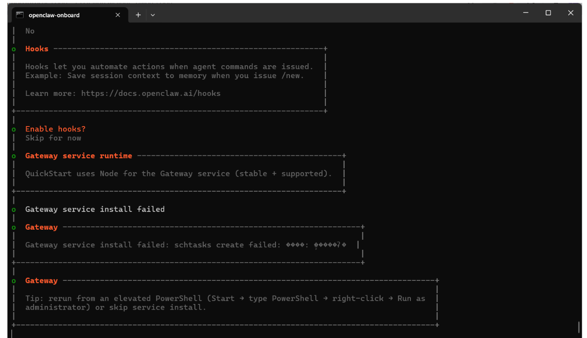Maximize the terminal window
Viewport: 587px width, 338px height.
pyautogui.click(x=548, y=13)
